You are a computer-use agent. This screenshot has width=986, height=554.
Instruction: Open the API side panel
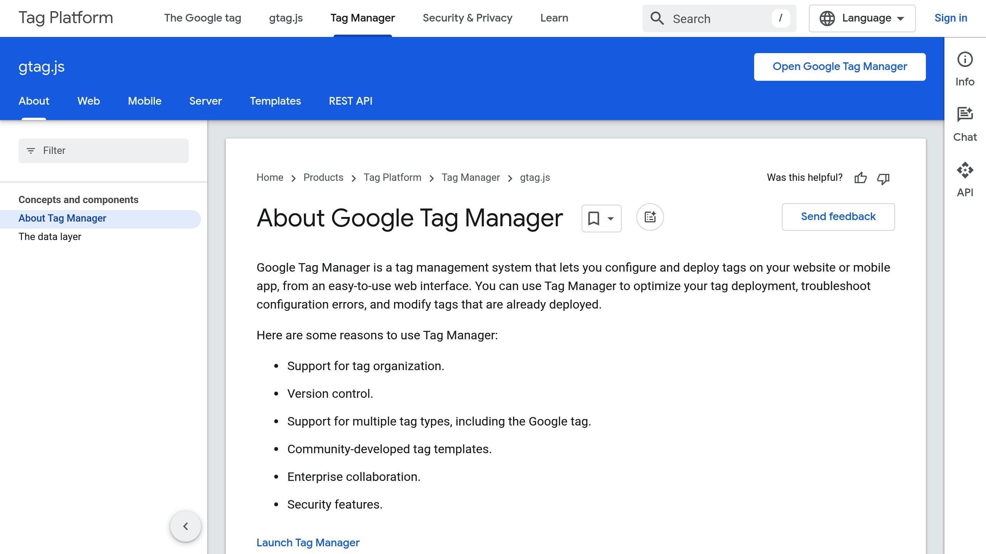pos(965,180)
